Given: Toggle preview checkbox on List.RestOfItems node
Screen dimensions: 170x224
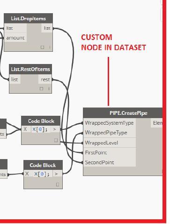Looking at the screenshot, I should (41, 89).
